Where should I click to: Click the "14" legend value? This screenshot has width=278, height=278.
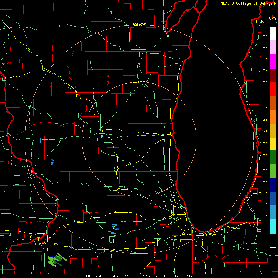coord(265,192)
